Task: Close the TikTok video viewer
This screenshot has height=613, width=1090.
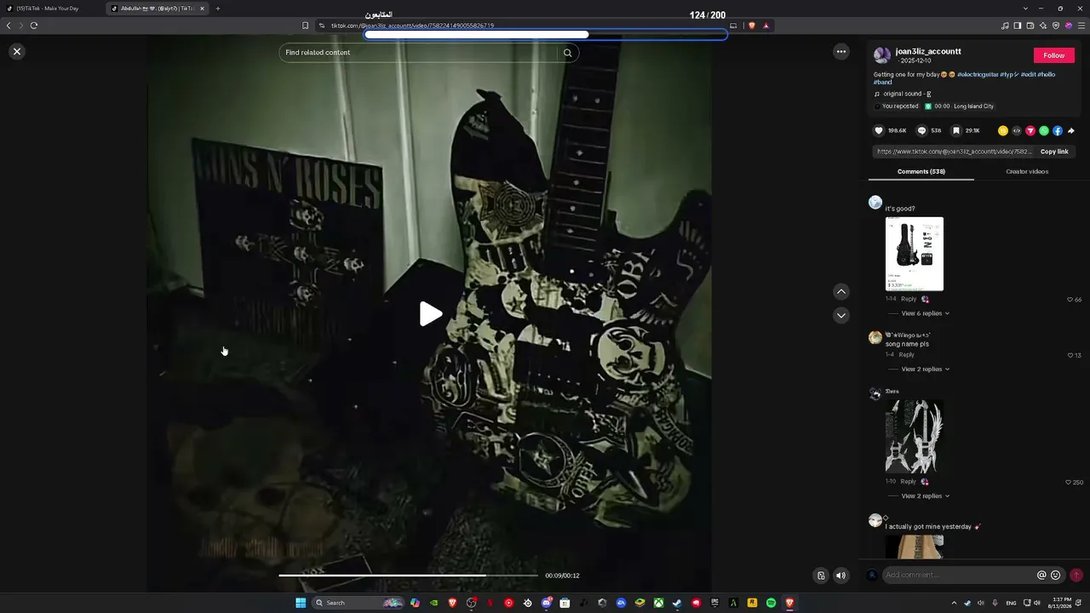Action: click(x=16, y=52)
